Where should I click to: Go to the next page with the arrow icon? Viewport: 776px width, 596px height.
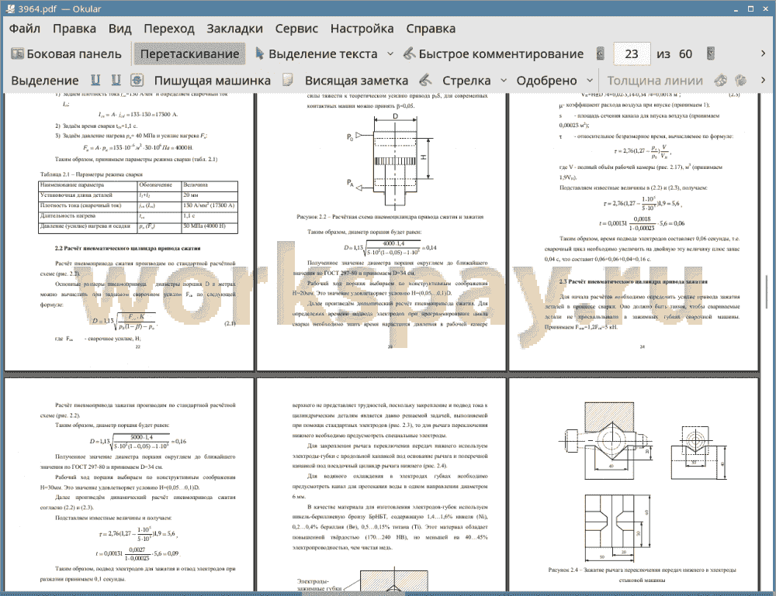point(711,53)
